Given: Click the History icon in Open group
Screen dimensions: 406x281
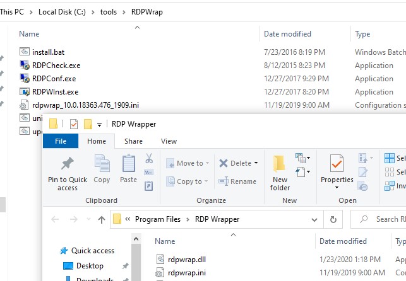Looking at the screenshot, I should click(x=362, y=186).
